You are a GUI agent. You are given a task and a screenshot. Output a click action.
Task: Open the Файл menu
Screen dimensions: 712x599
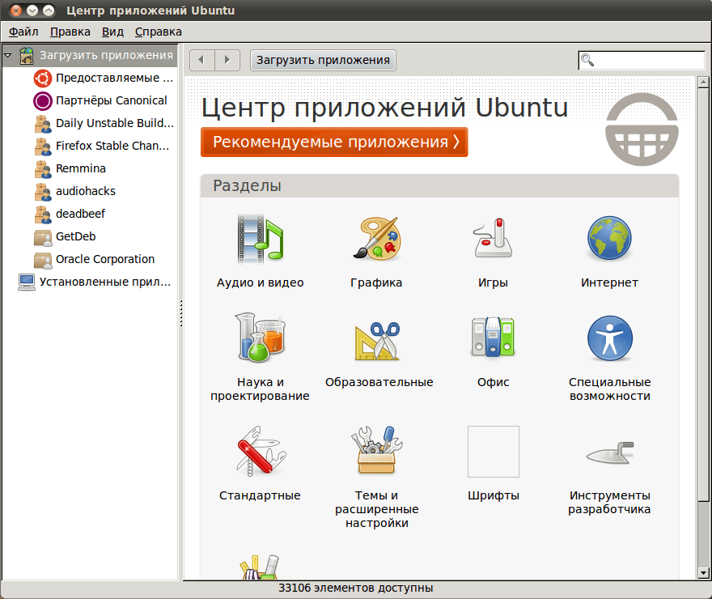pyautogui.click(x=23, y=32)
